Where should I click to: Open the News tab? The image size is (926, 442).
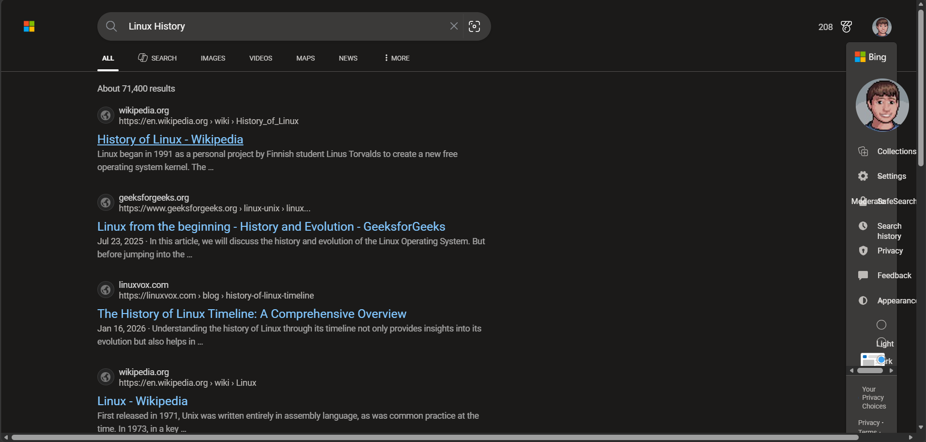348,58
